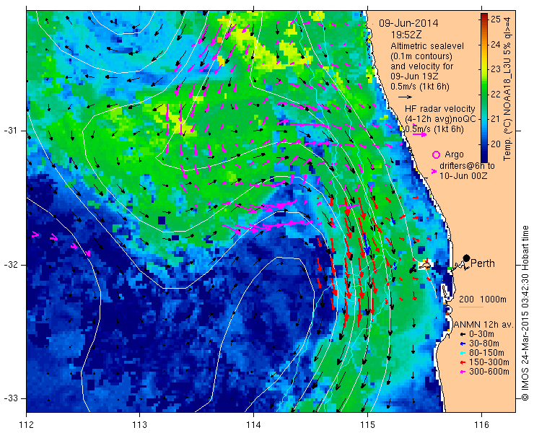Click the red 150-300m legend arrow

point(463,363)
